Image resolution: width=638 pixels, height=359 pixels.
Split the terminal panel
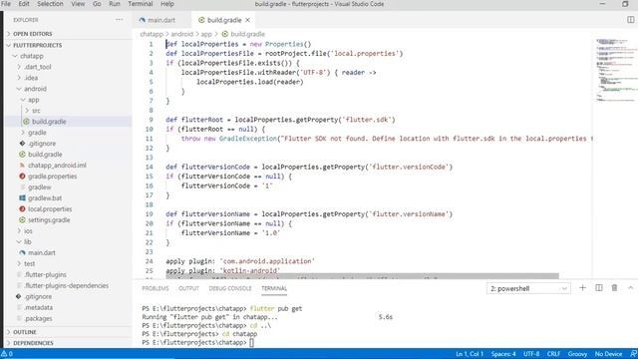tap(598, 288)
